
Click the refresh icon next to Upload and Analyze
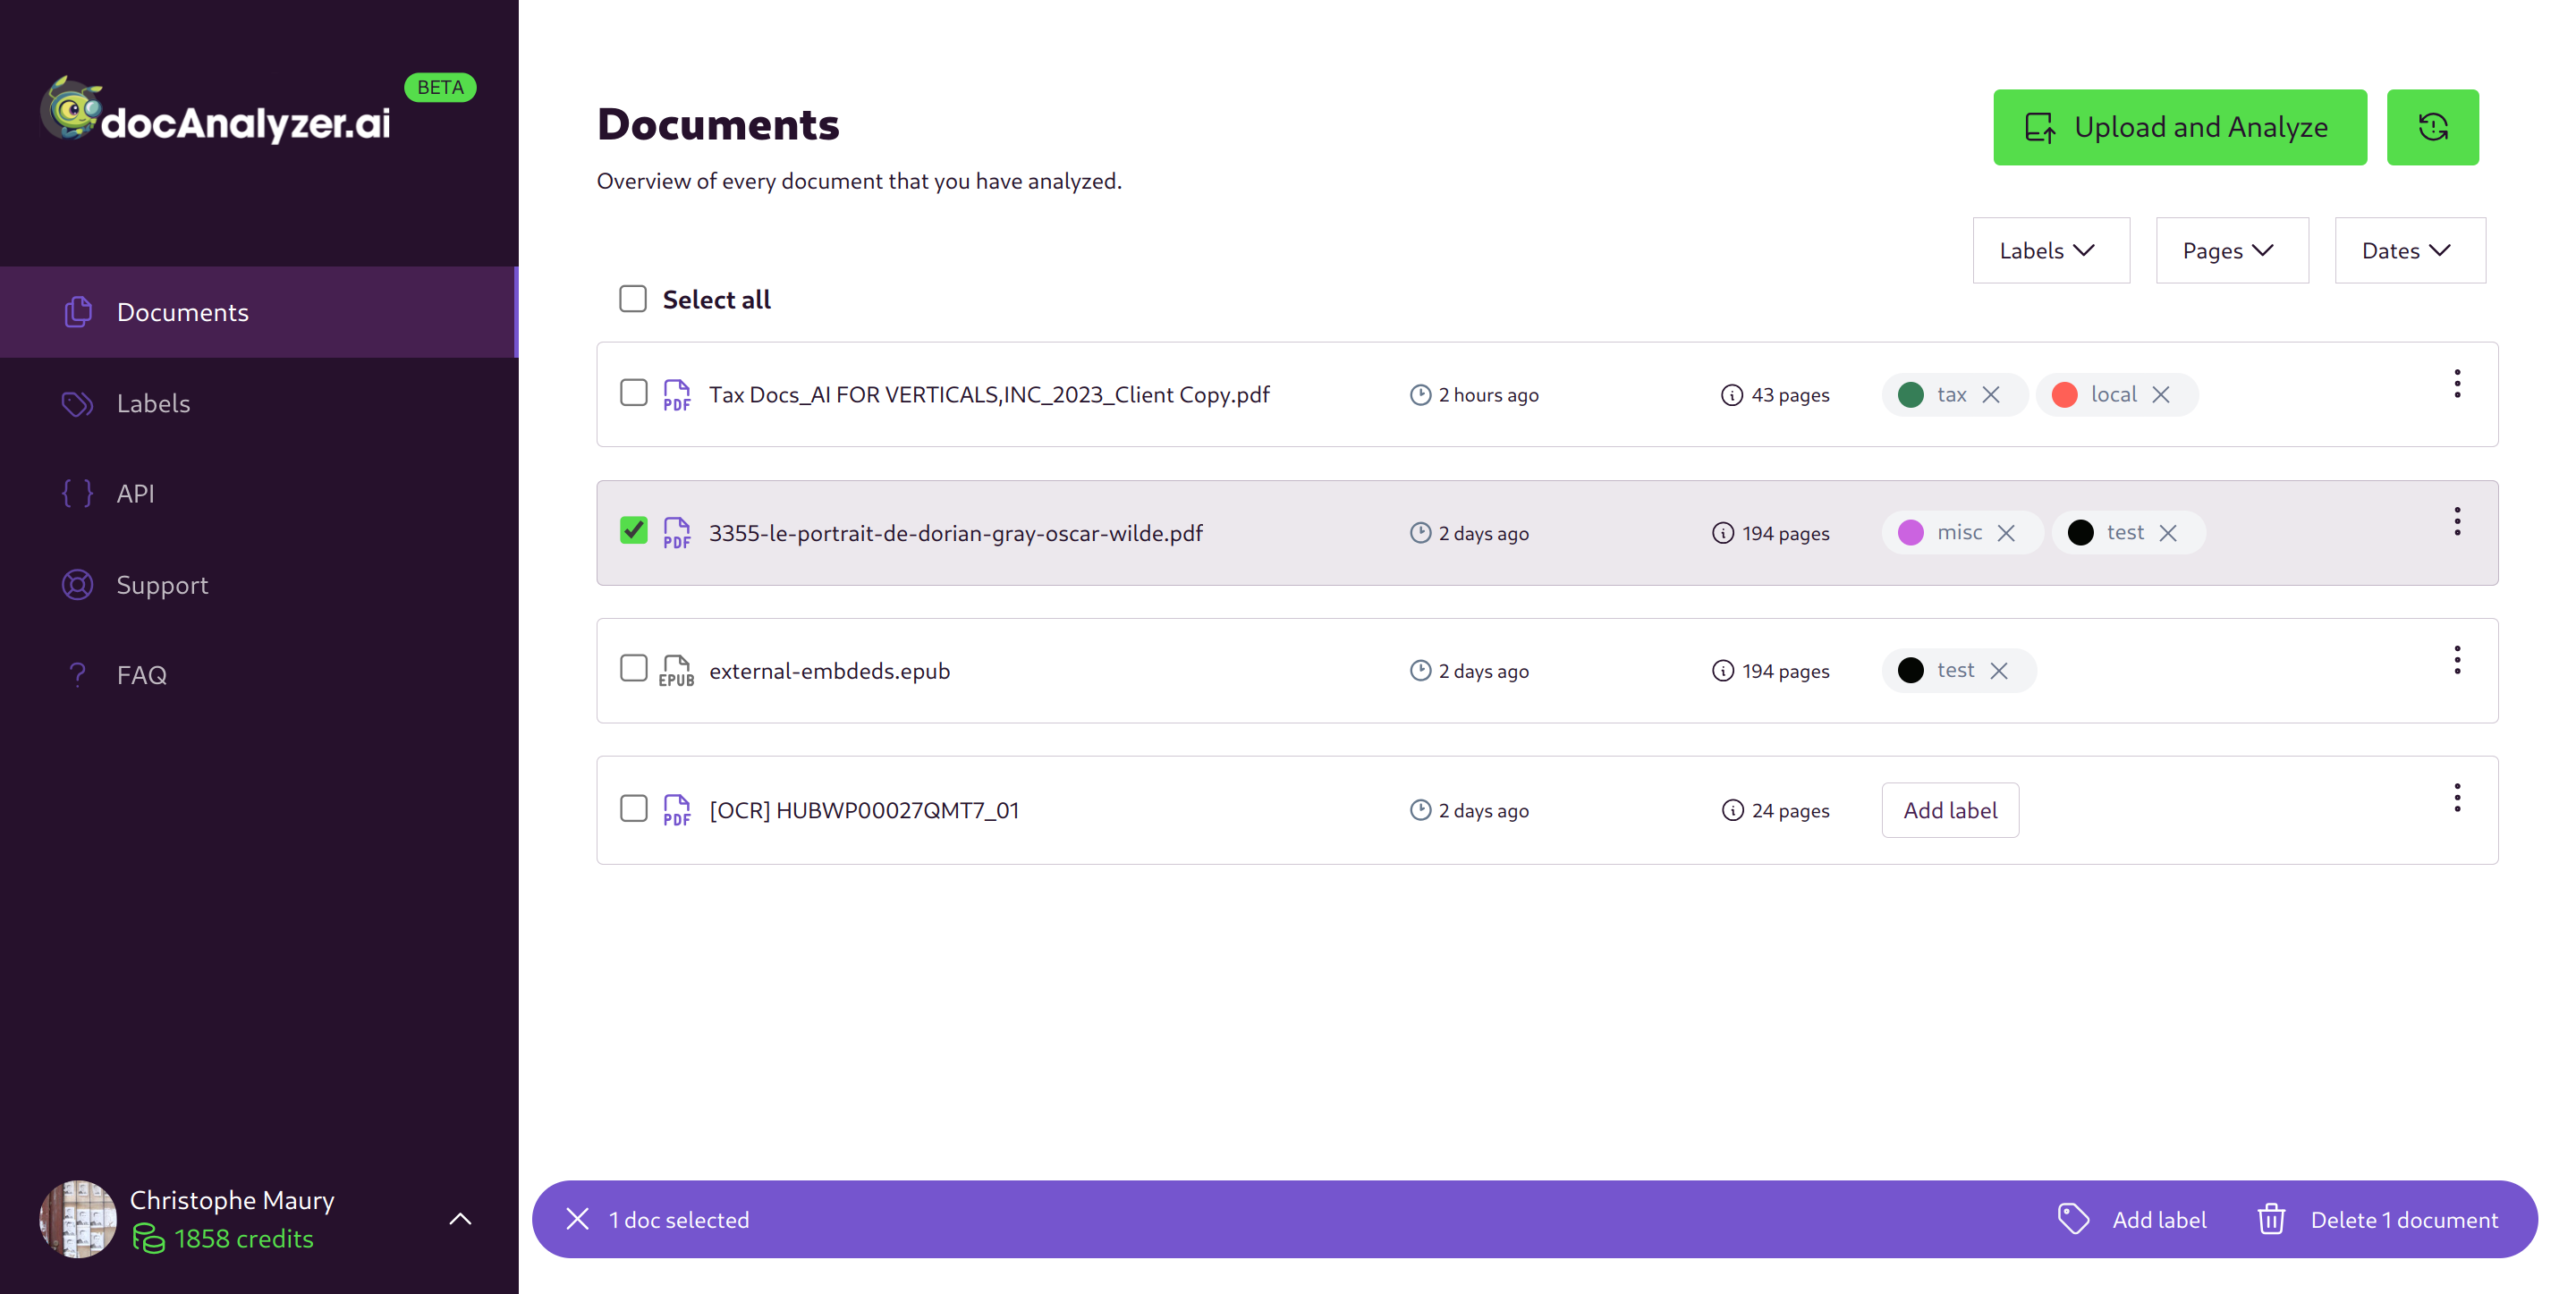[x=2433, y=127]
